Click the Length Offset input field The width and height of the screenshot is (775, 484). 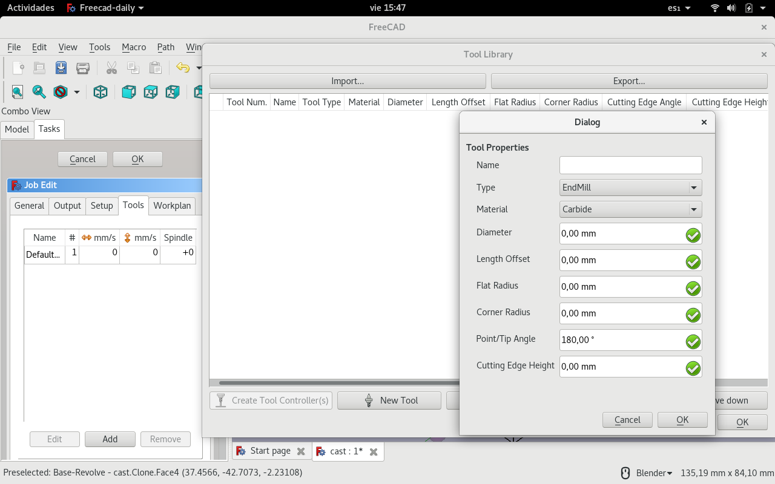pyautogui.click(x=631, y=260)
